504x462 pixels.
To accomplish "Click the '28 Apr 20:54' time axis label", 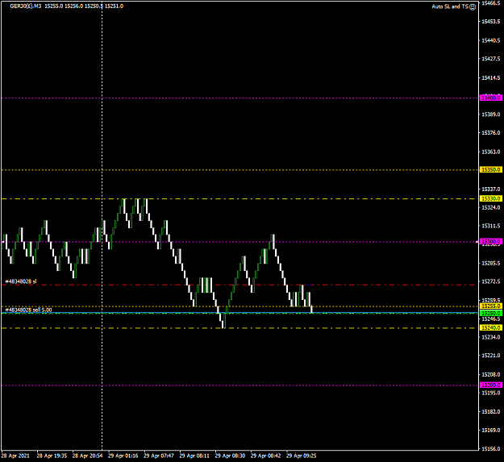I will pyautogui.click(x=87, y=456).
